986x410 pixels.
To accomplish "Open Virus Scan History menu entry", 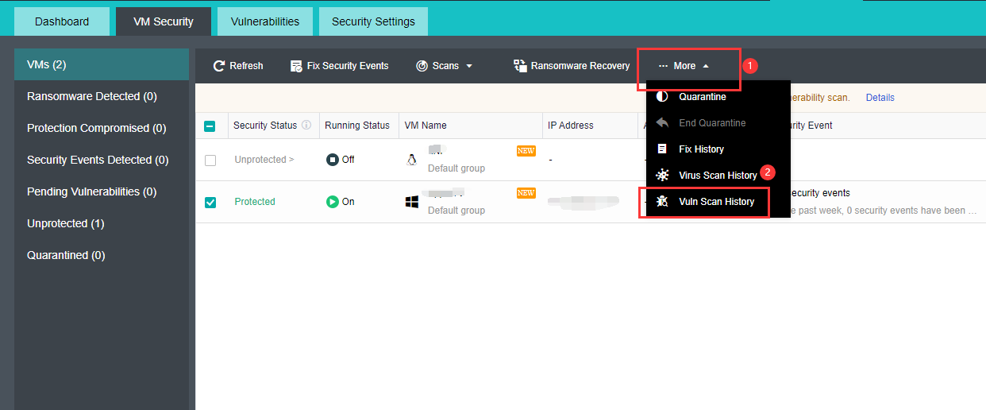I will point(718,176).
